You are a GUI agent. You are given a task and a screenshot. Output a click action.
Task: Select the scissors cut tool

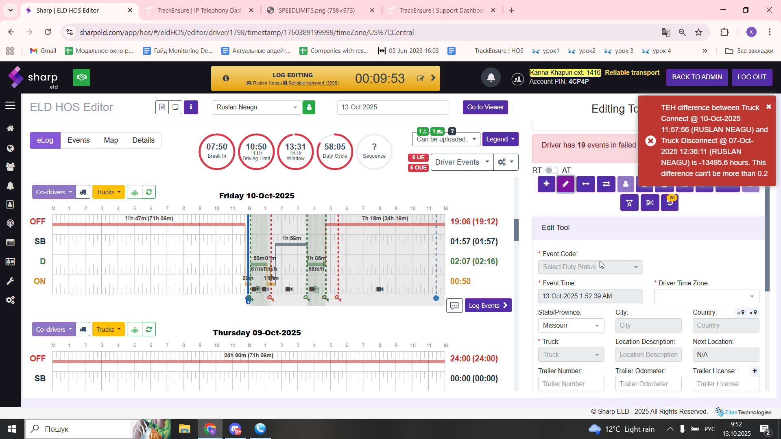(x=650, y=203)
